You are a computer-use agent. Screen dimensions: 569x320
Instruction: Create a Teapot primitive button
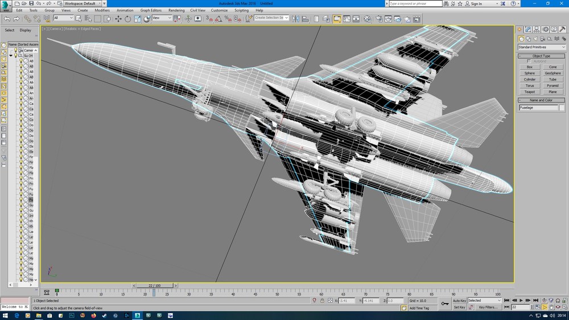click(529, 92)
